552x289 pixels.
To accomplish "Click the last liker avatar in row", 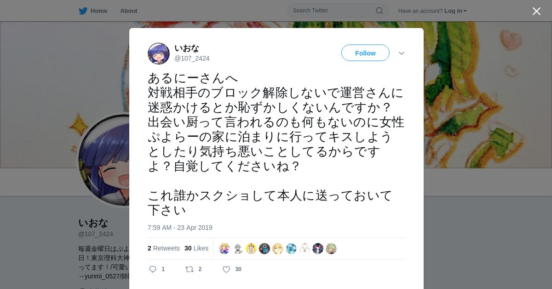I will click(331, 249).
